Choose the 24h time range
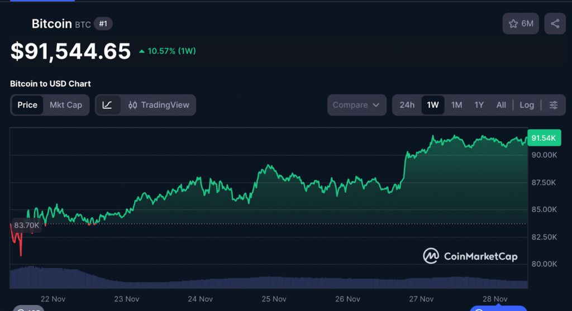Image resolution: width=572 pixels, height=311 pixels. click(407, 105)
